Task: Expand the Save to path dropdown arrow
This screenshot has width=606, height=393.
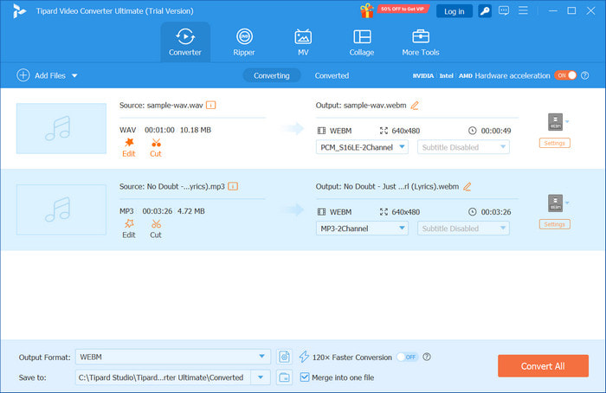Action: point(261,377)
